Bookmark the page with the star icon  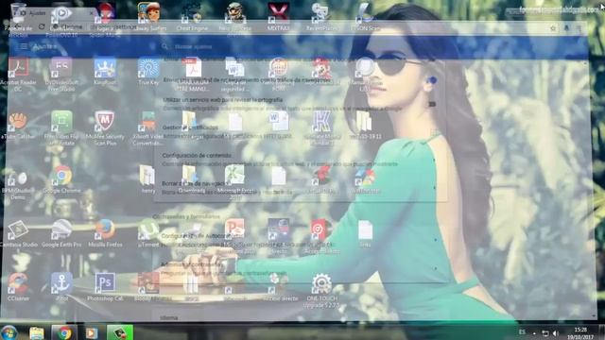553,28
